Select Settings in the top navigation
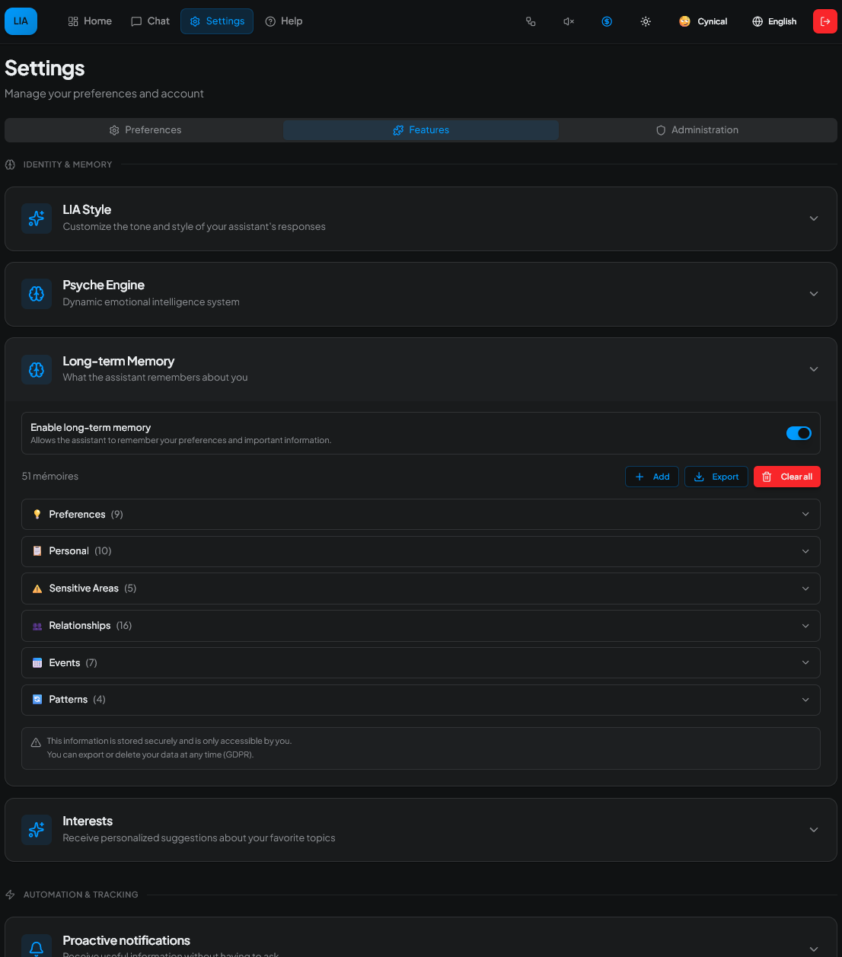The image size is (842, 957). pos(217,21)
